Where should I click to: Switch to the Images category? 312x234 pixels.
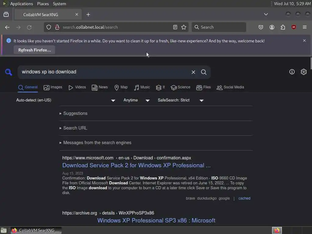(53, 87)
